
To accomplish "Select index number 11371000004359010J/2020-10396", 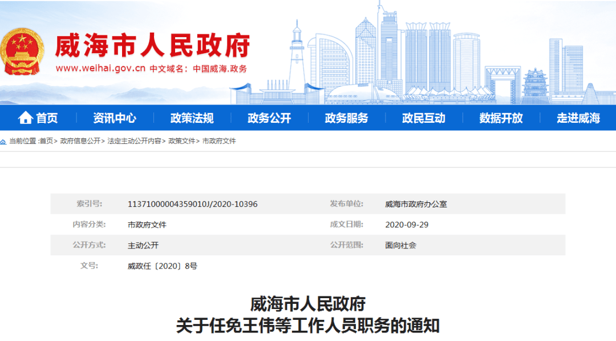I will (193, 204).
